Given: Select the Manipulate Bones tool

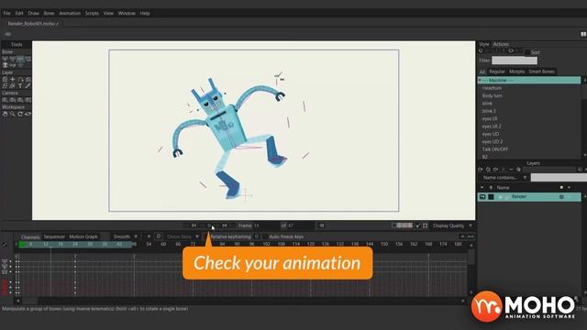Looking at the screenshot, I should pyautogui.click(x=20, y=59).
